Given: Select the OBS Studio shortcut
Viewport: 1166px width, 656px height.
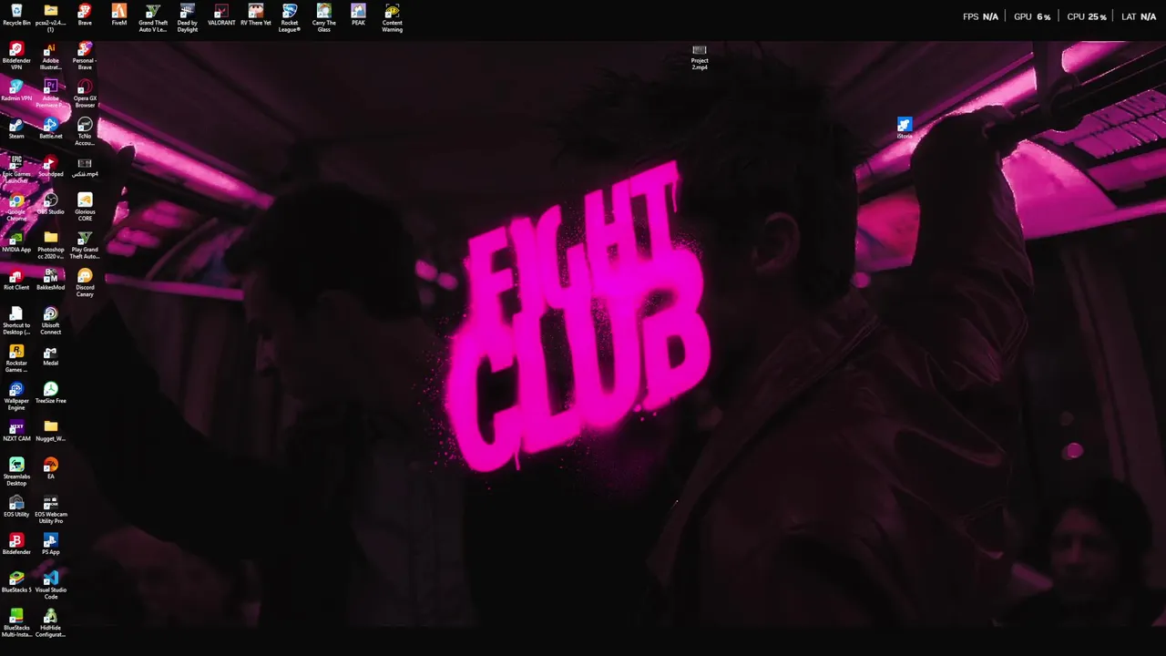Looking at the screenshot, I should click(x=50, y=204).
